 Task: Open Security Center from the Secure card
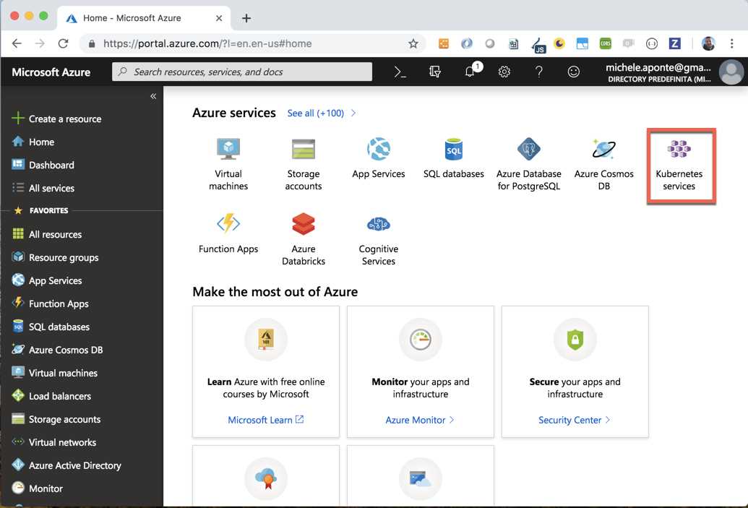[570, 421]
